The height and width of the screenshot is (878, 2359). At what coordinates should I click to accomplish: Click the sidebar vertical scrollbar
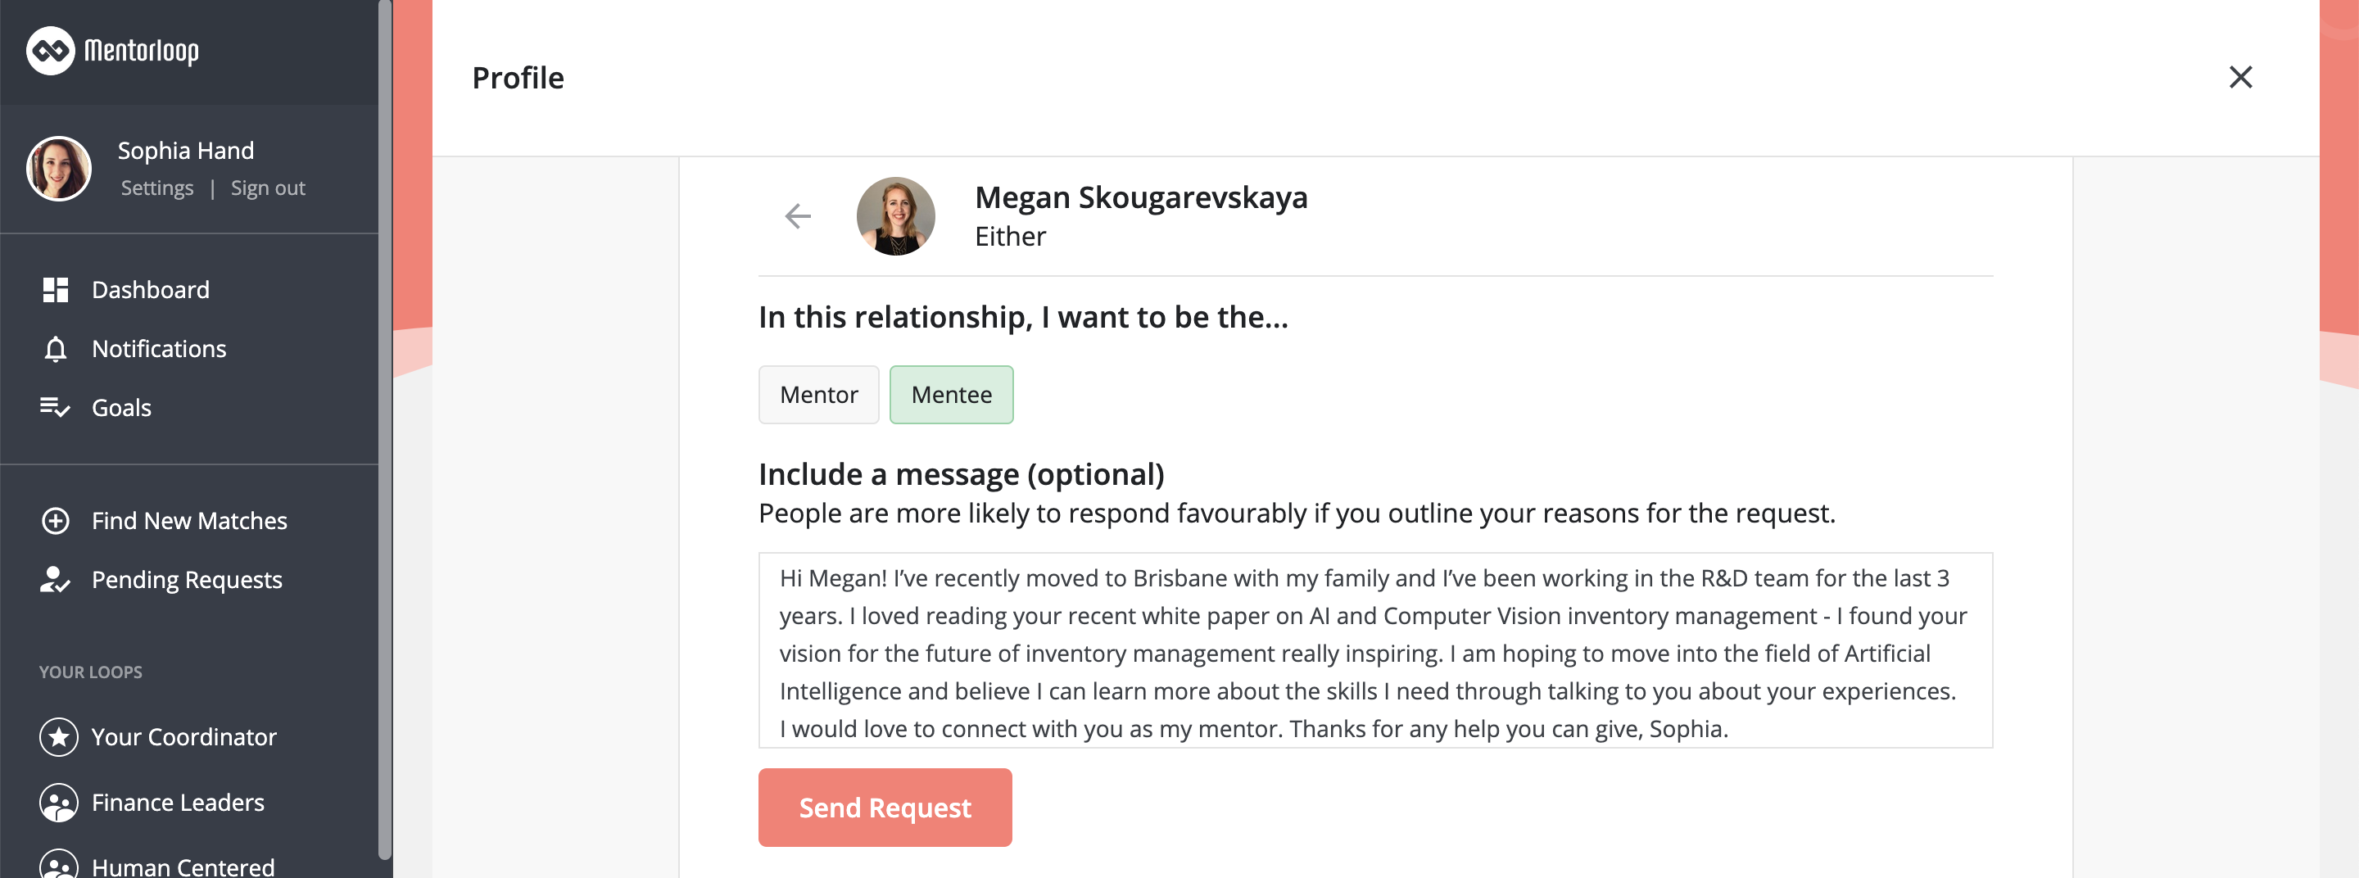click(386, 429)
